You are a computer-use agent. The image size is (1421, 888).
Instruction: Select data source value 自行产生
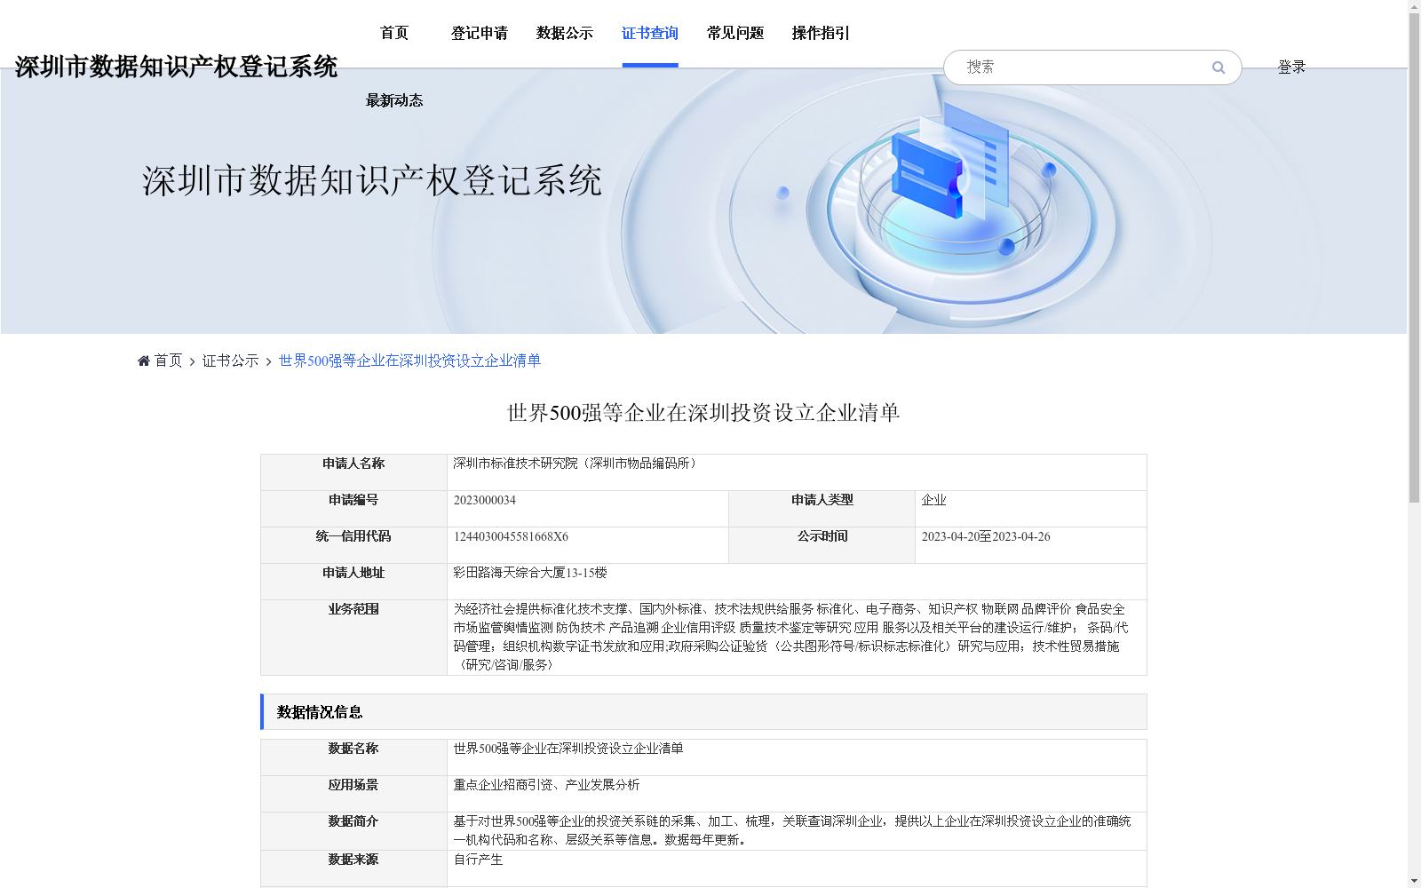478,860
